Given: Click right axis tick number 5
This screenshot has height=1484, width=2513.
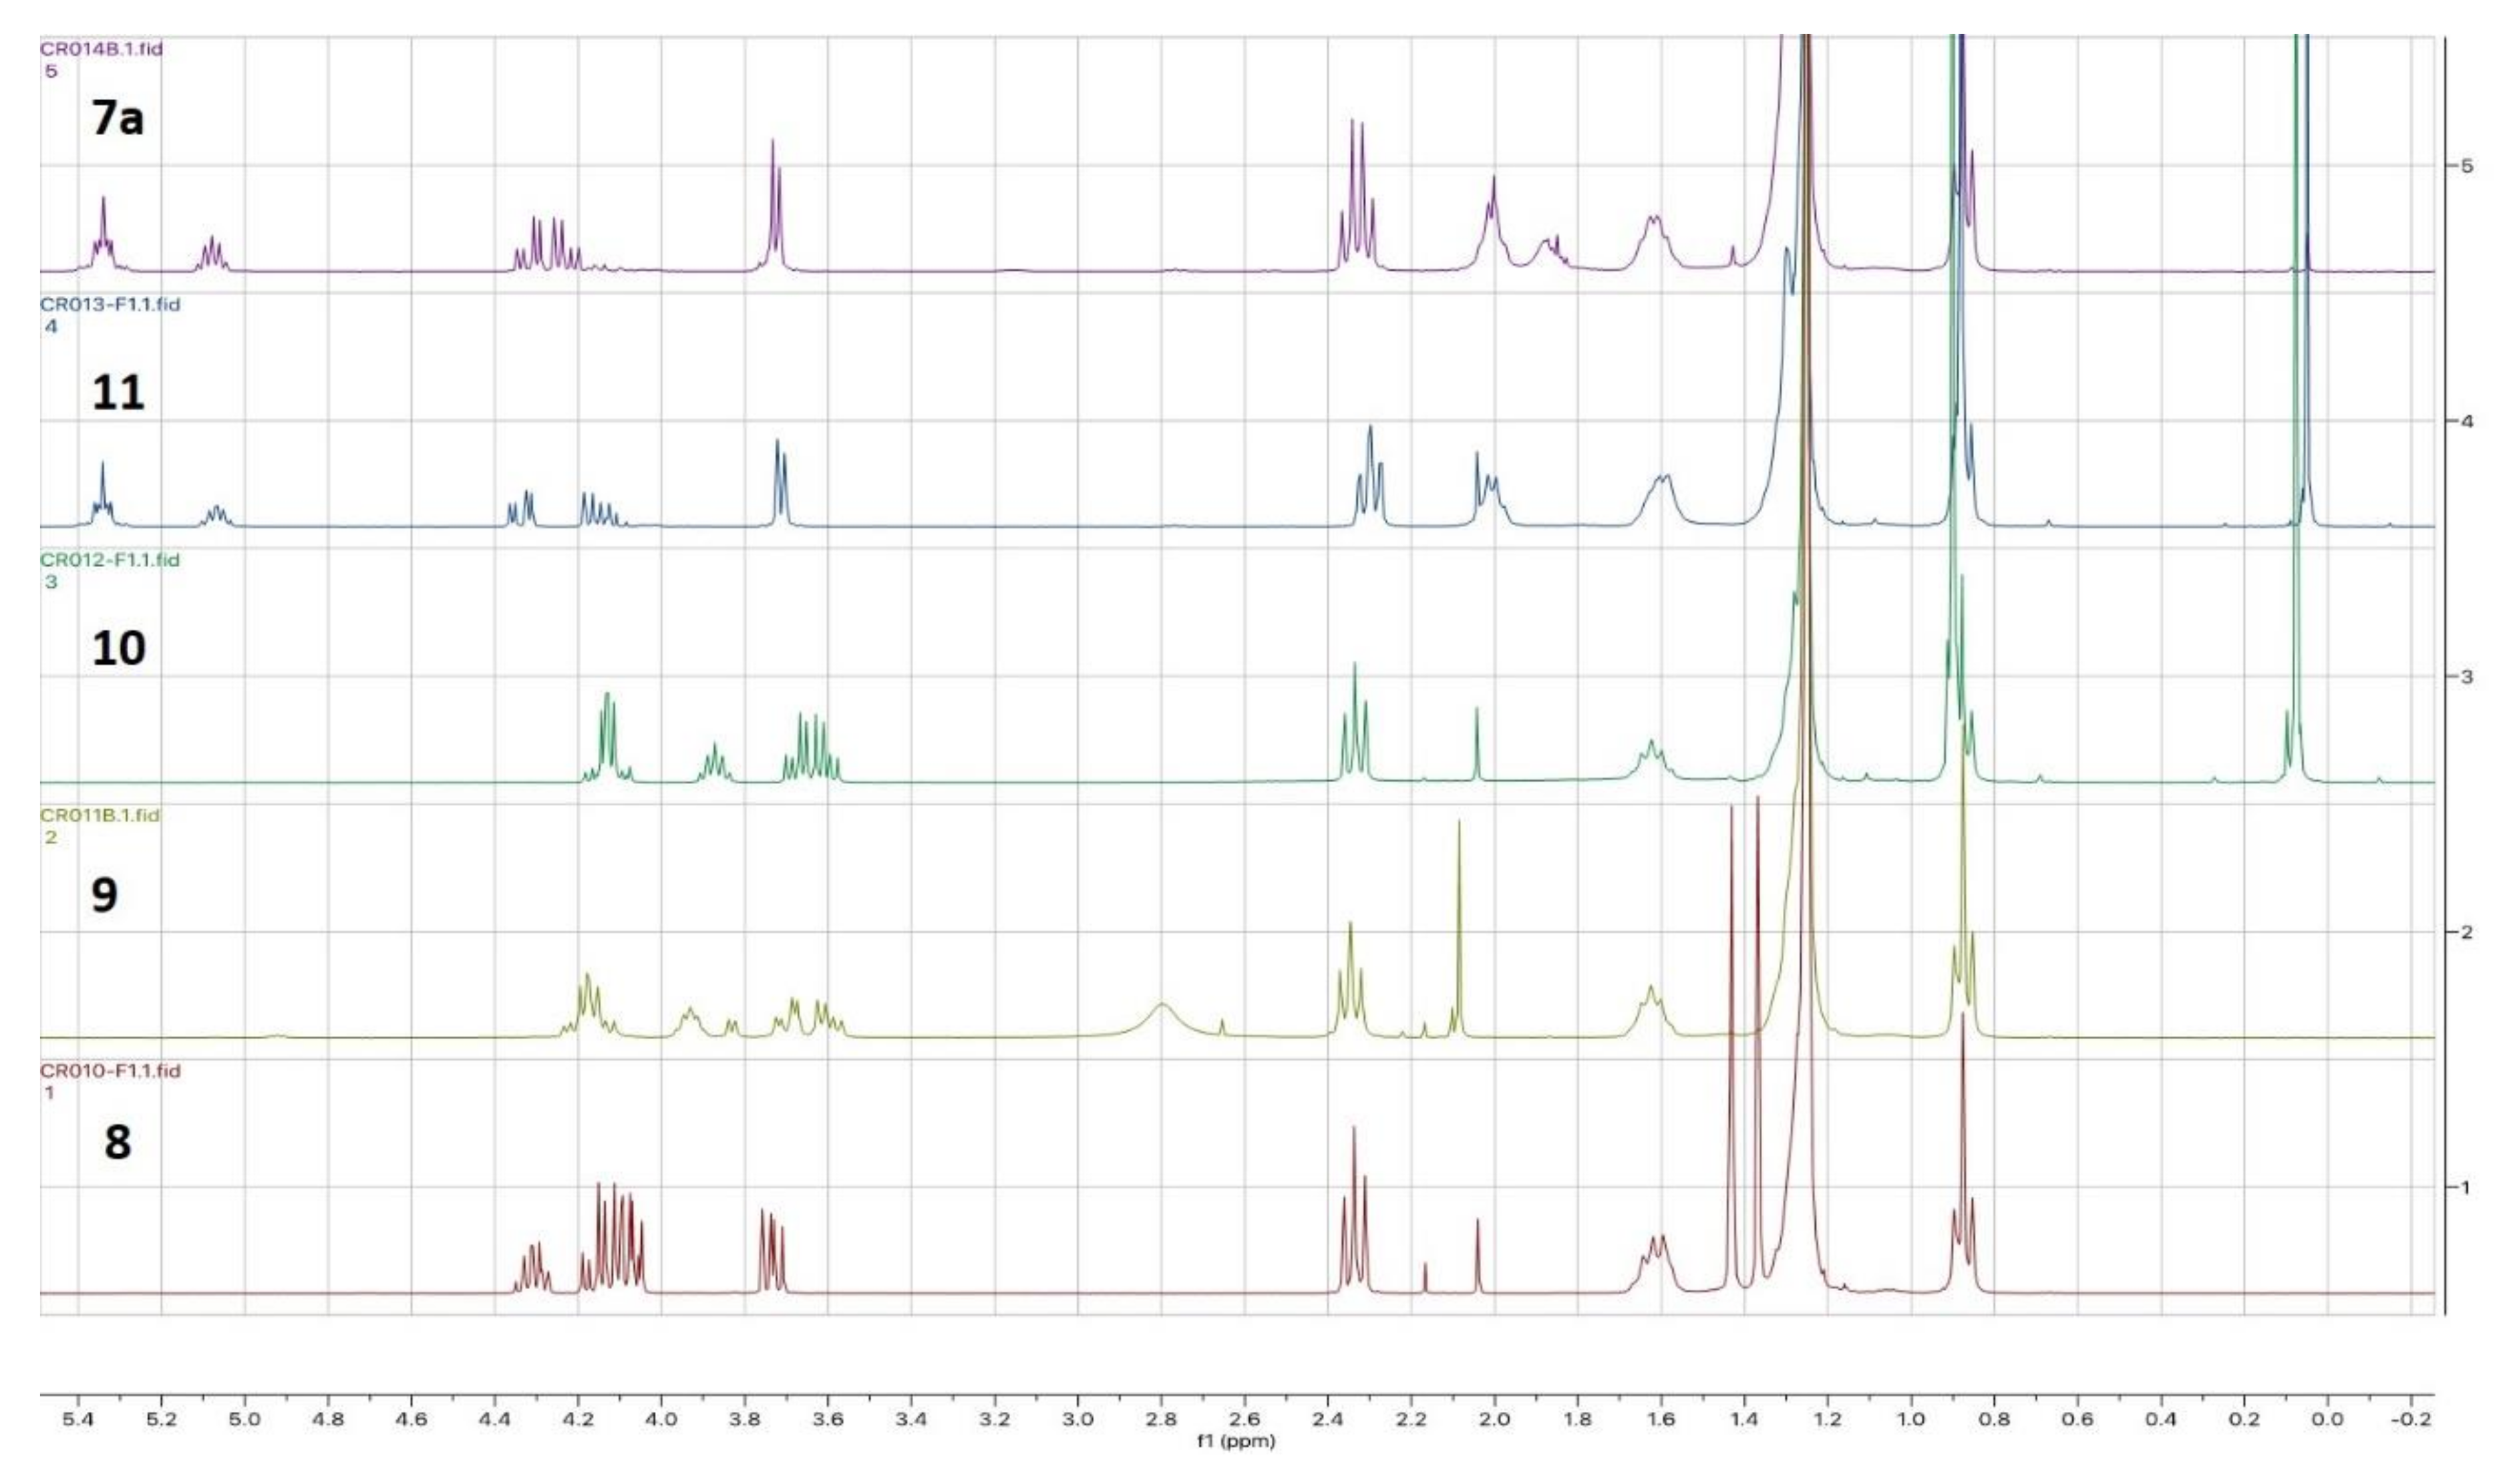Looking at the screenshot, I should [2467, 165].
